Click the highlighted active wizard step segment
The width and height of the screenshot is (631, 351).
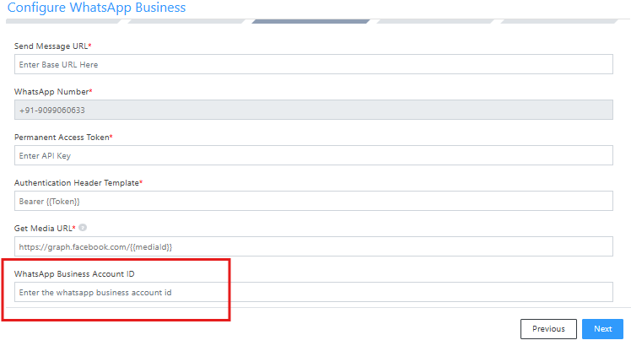coord(311,21)
